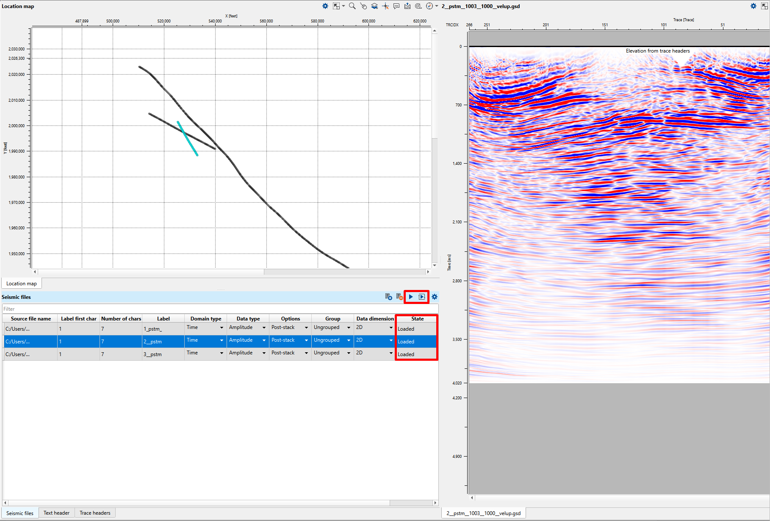Click the comment annotation icon

point(396,6)
